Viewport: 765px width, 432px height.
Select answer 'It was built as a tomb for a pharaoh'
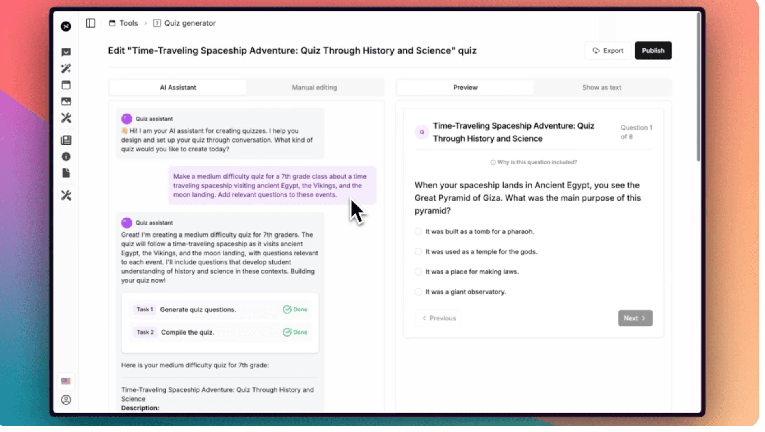click(x=418, y=231)
